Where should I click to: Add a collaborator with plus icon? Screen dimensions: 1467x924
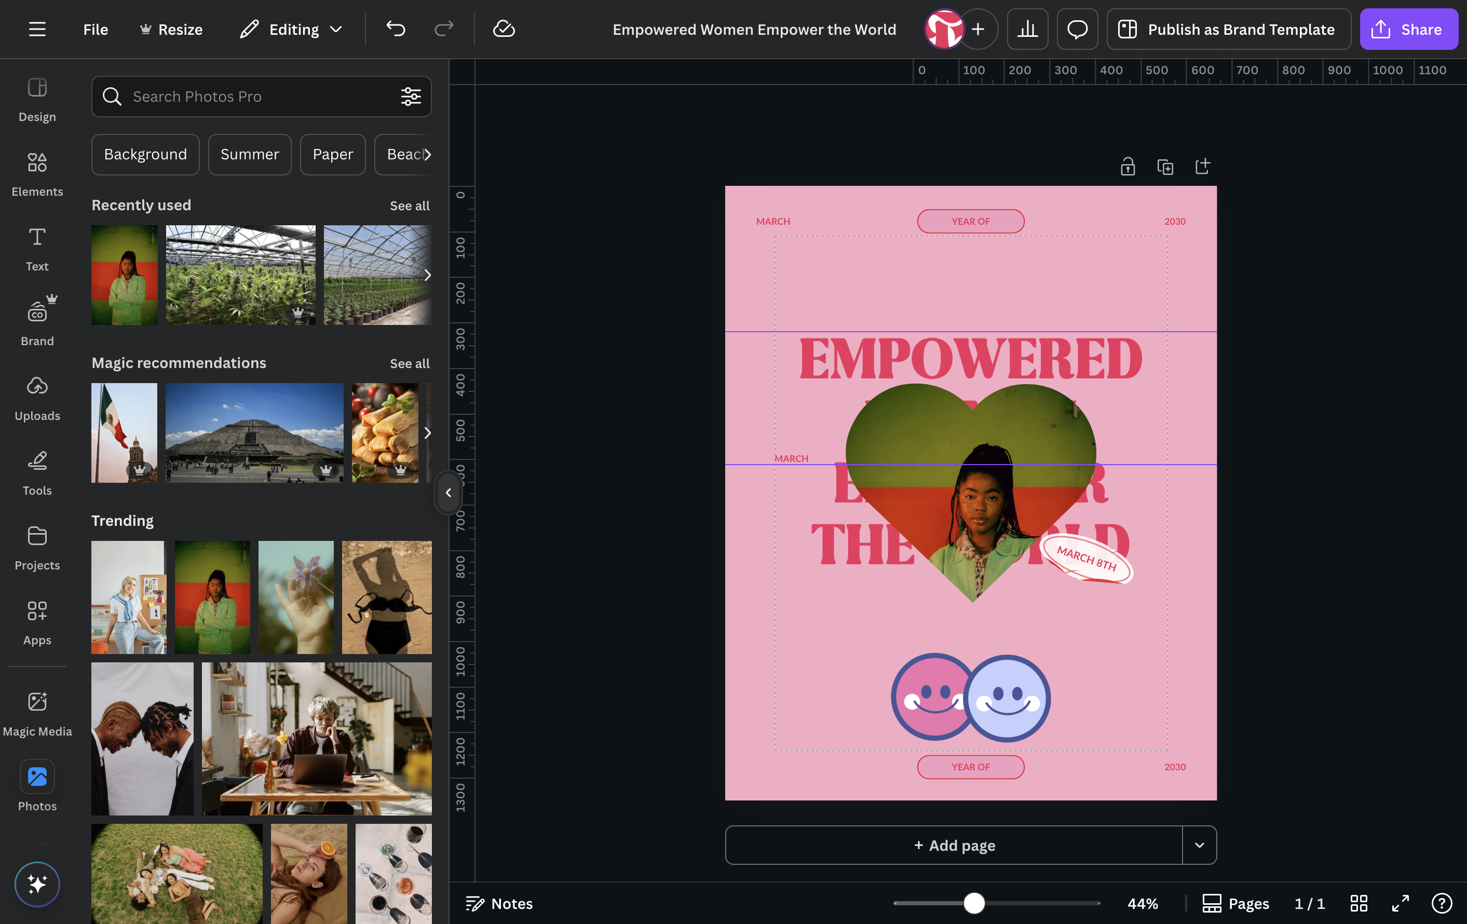click(x=979, y=29)
